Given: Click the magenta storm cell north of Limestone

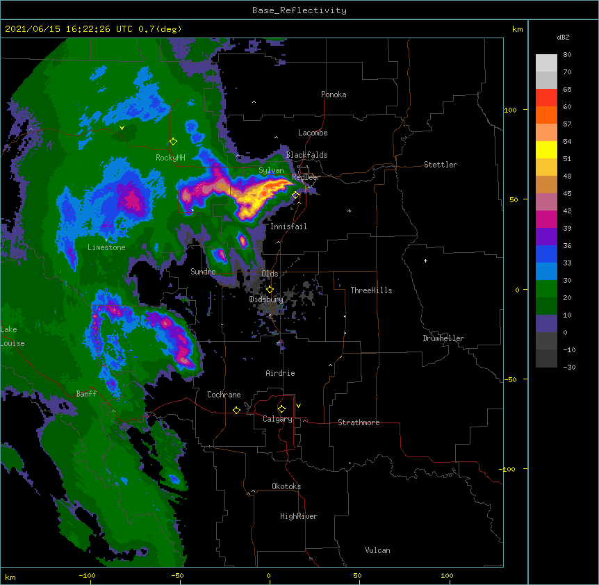Looking at the screenshot, I should (133, 199).
